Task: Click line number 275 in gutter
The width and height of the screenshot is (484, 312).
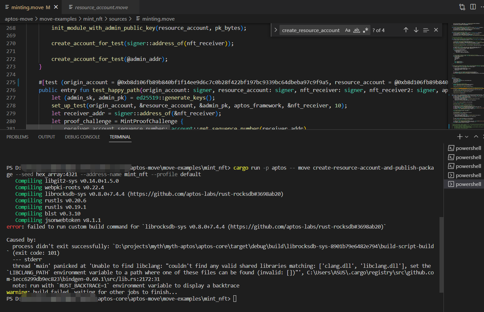Action: coord(11,83)
